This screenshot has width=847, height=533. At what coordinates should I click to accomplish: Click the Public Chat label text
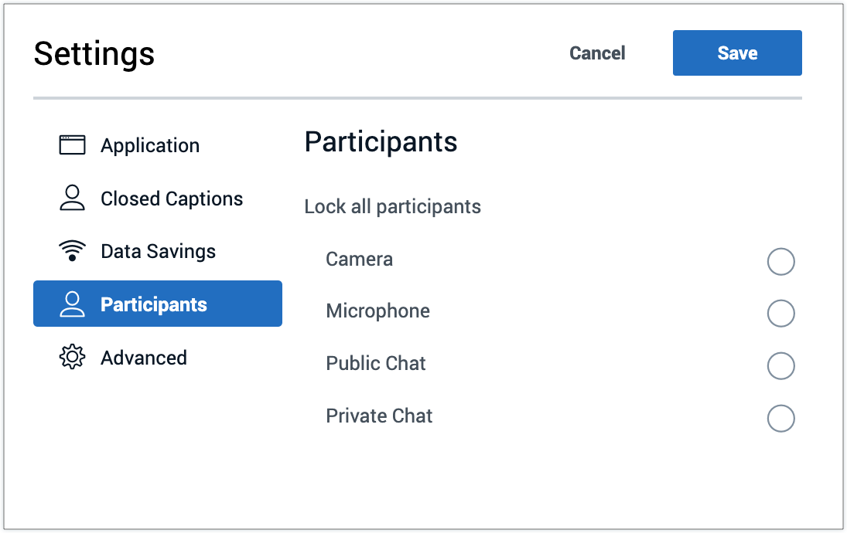(x=376, y=363)
